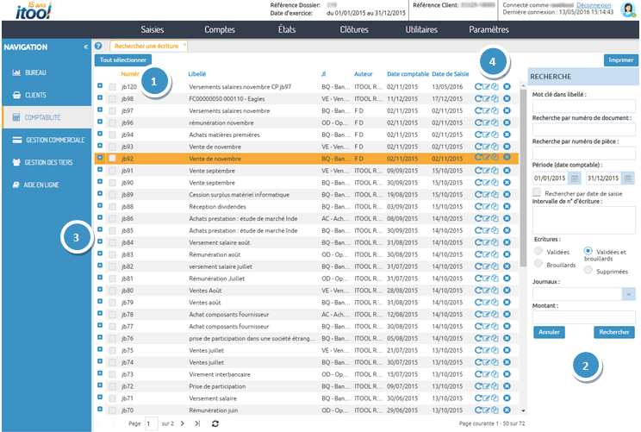Viewport: 641px width, 432px height.
Task: Expand row jb73 with plus icon
Action: coord(100,373)
